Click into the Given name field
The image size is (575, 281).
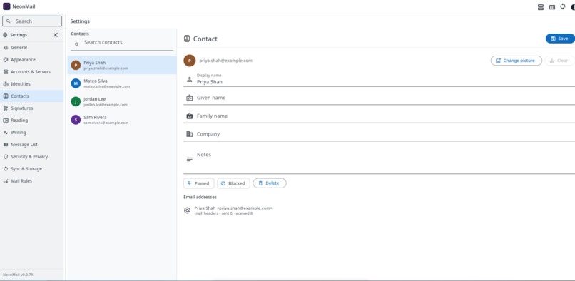[380, 98]
